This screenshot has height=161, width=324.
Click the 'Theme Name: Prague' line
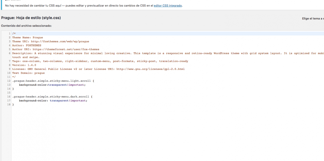pos(27,37)
